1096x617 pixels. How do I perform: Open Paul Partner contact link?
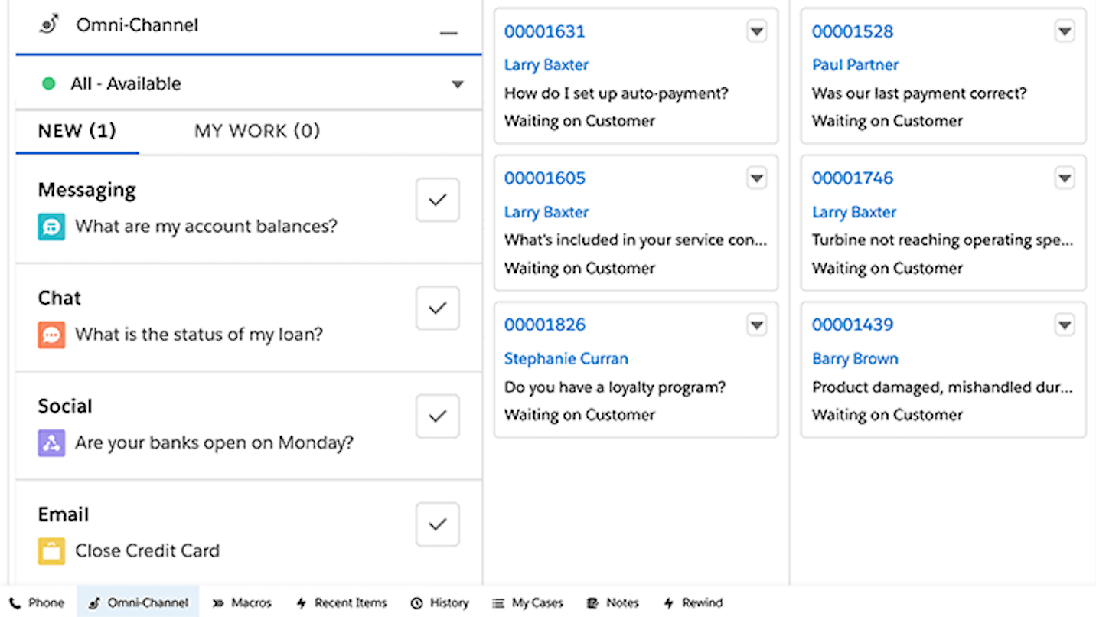(x=855, y=65)
